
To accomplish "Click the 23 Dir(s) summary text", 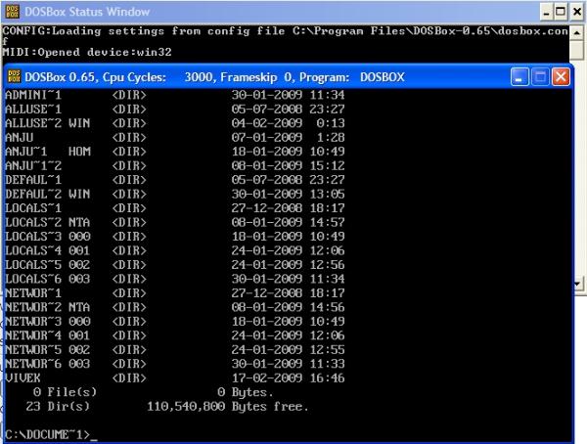I will [x=58, y=406].
